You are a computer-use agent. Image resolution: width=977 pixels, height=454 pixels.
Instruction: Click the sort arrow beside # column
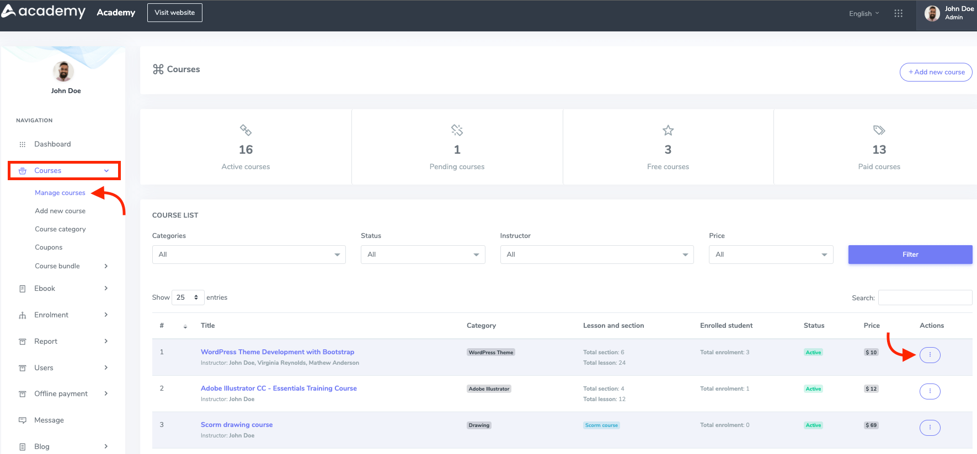point(185,326)
